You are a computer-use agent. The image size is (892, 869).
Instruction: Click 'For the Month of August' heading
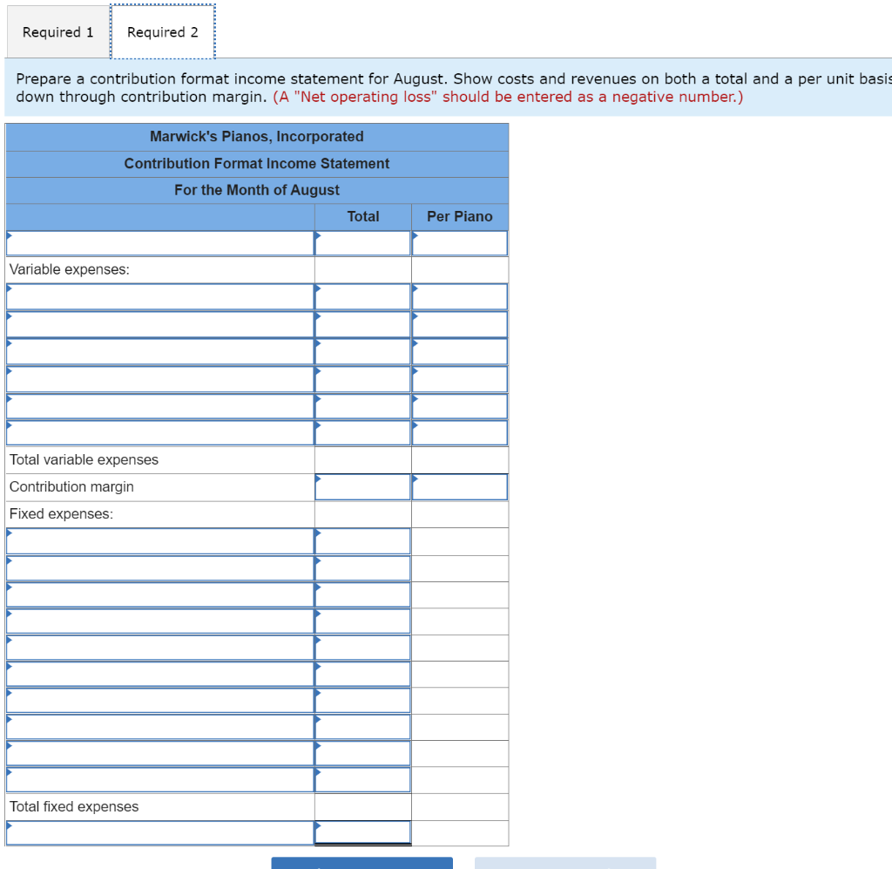pyautogui.click(x=257, y=190)
